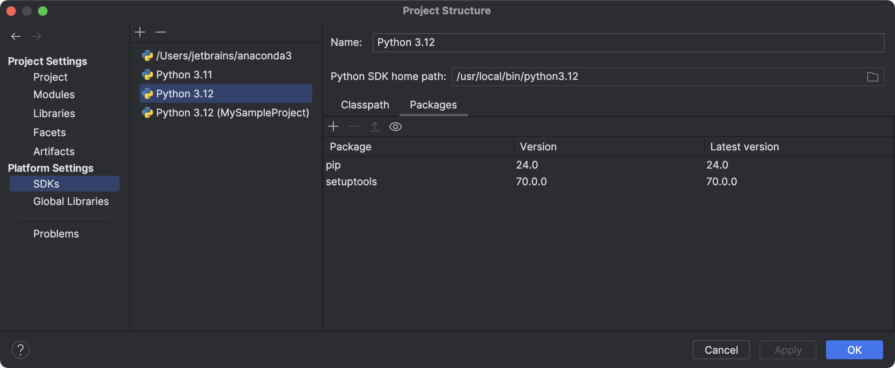Open Global Libraries in Platform Settings
The width and height of the screenshot is (895, 368).
(x=71, y=201)
